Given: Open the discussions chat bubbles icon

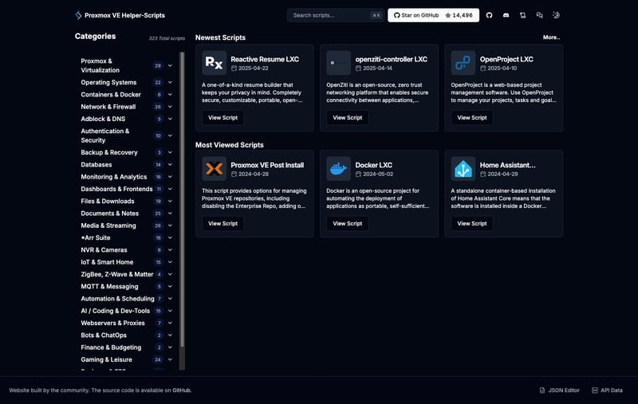Looking at the screenshot, I should (x=540, y=15).
